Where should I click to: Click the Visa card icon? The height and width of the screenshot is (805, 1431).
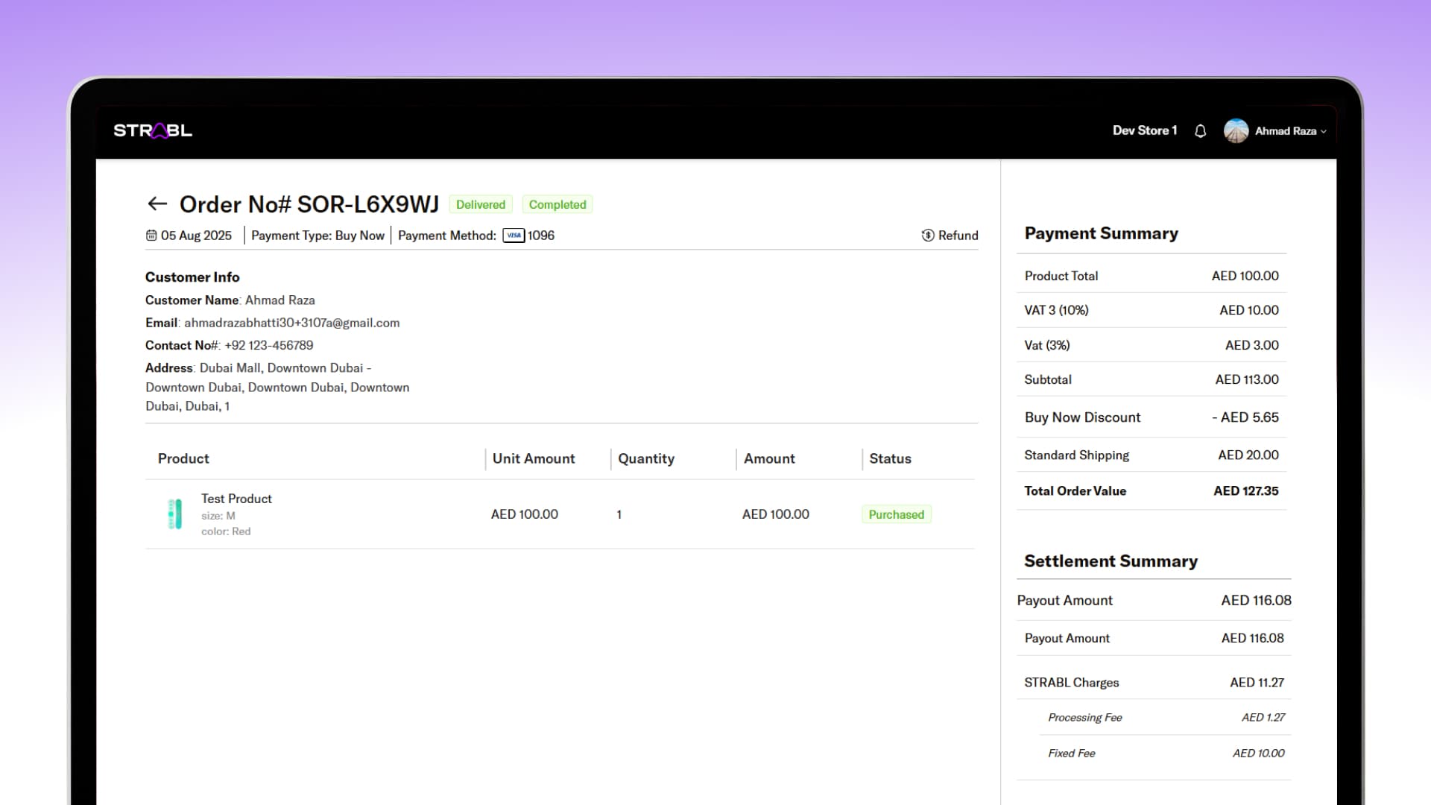(514, 236)
